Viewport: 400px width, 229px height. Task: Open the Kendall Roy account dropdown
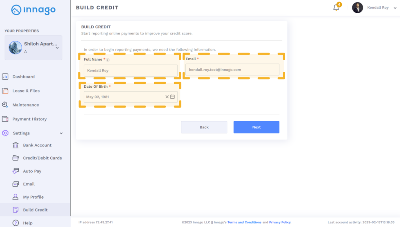pyautogui.click(x=395, y=8)
